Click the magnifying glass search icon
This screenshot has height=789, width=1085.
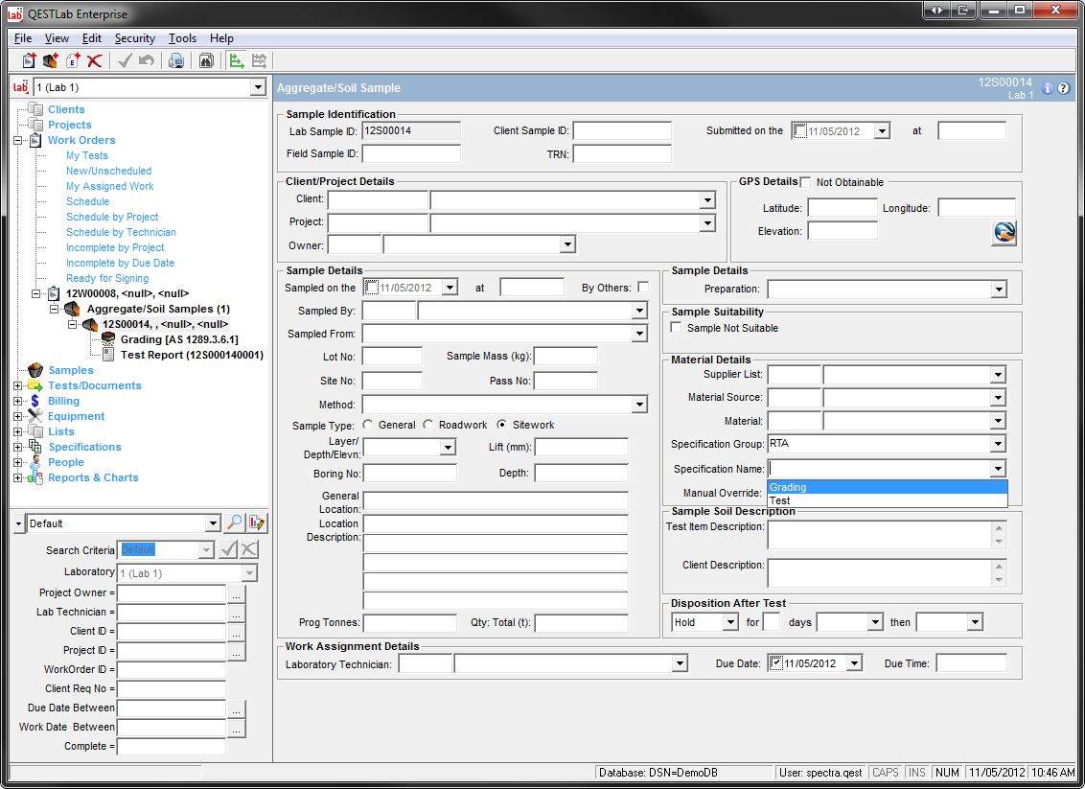pyautogui.click(x=234, y=523)
